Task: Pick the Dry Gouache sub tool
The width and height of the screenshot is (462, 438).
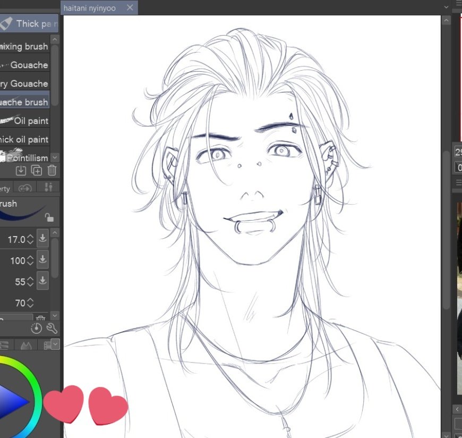Action: coord(24,84)
